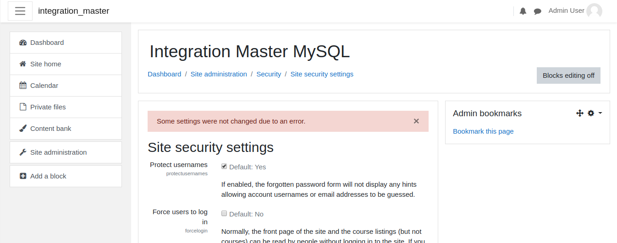This screenshot has width=617, height=243.
Task: Open the Security breadcrumb link
Action: 269,74
